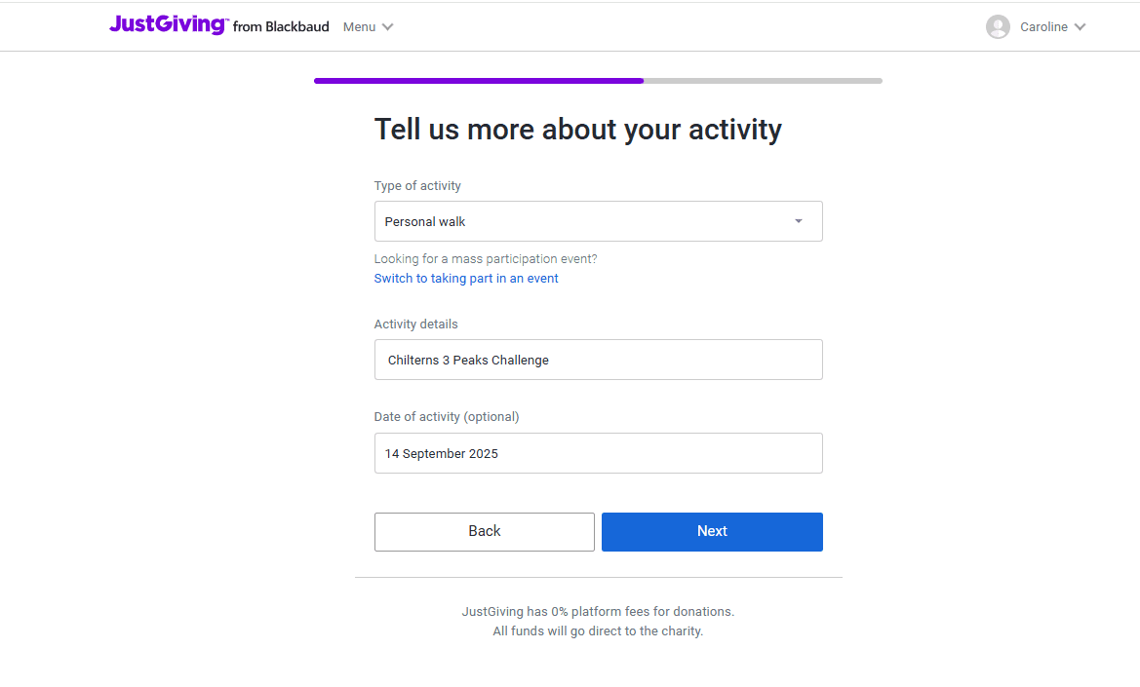The image size is (1140, 687).
Task: Expand the chevron next to Menu
Action: click(387, 27)
